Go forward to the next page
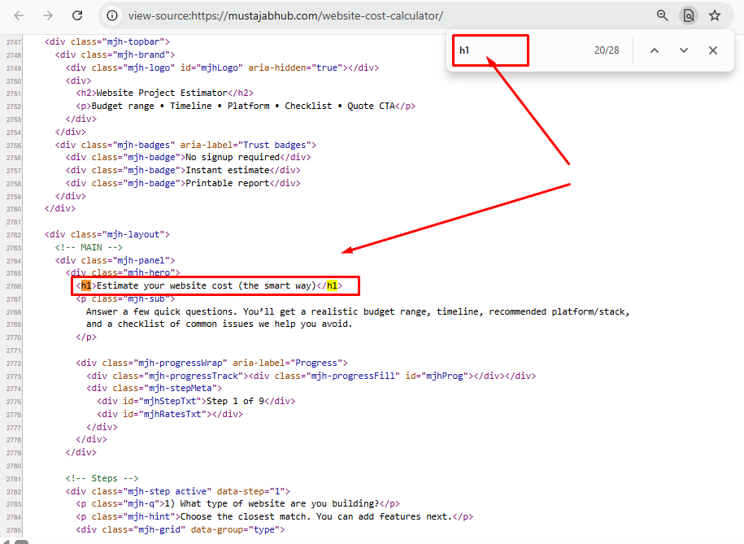Screen dimensions: 744x544 [47, 15]
